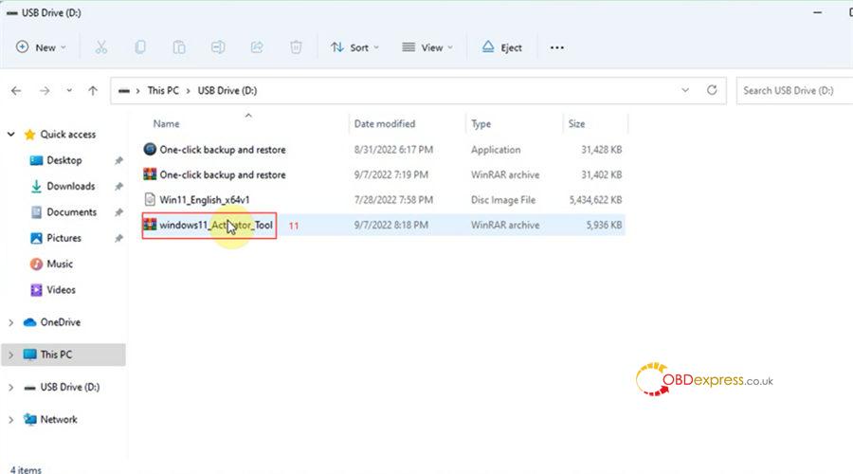Screen dimensions: 853x474
Task: Open Pictures in Quick access
Action: point(64,238)
